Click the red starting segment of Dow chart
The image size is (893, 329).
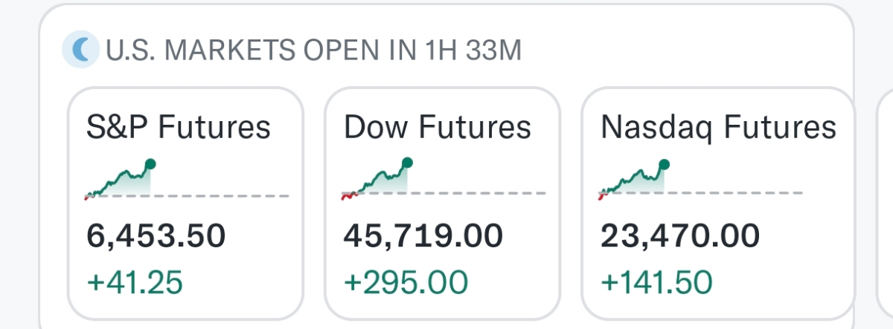pyautogui.click(x=347, y=196)
